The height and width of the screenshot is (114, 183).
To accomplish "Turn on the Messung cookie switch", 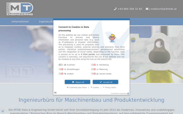I will pyautogui.click(x=93, y=69).
